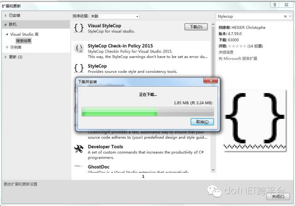The width and height of the screenshot is (295, 206).
Task: Click the green download progress bar
Action: pos(147,112)
